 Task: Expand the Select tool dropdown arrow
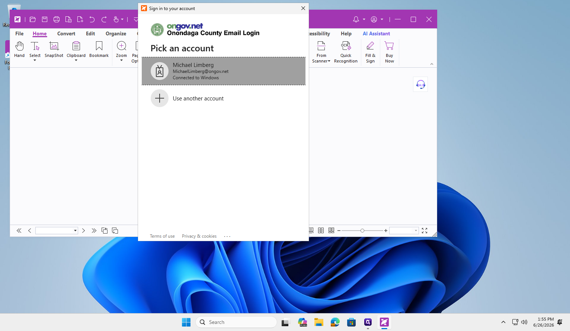tap(35, 60)
